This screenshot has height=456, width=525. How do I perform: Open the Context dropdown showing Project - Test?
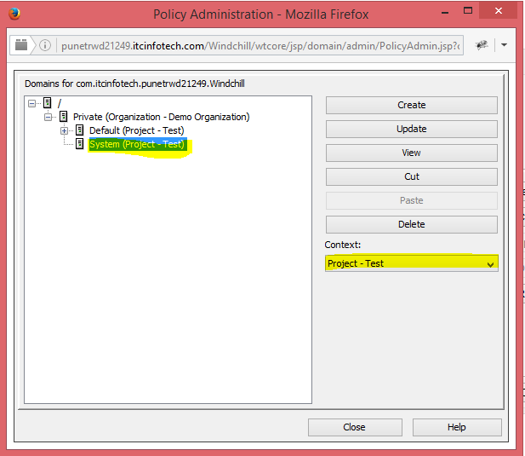(x=412, y=263)
